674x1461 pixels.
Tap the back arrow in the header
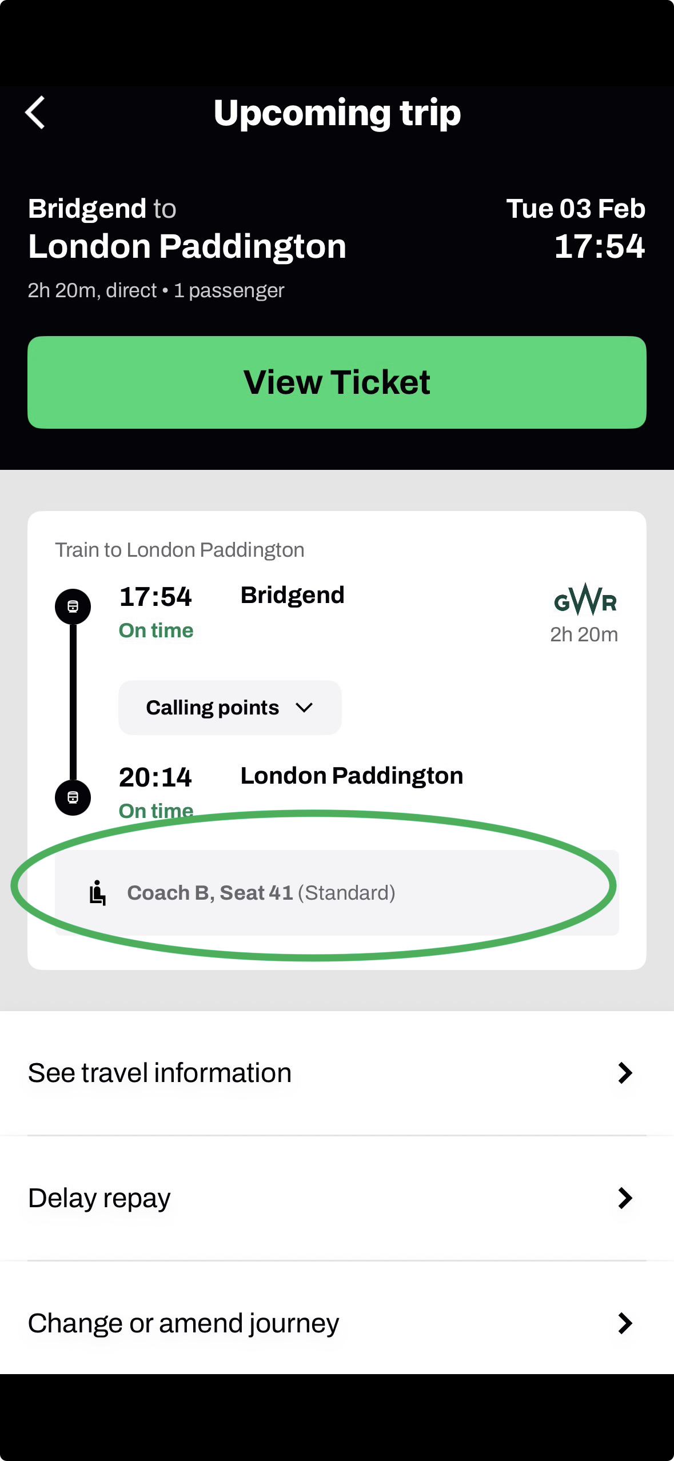click(35, 113)
